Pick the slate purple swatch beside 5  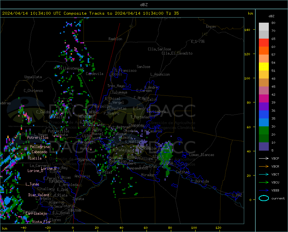[x=264, y=146]
